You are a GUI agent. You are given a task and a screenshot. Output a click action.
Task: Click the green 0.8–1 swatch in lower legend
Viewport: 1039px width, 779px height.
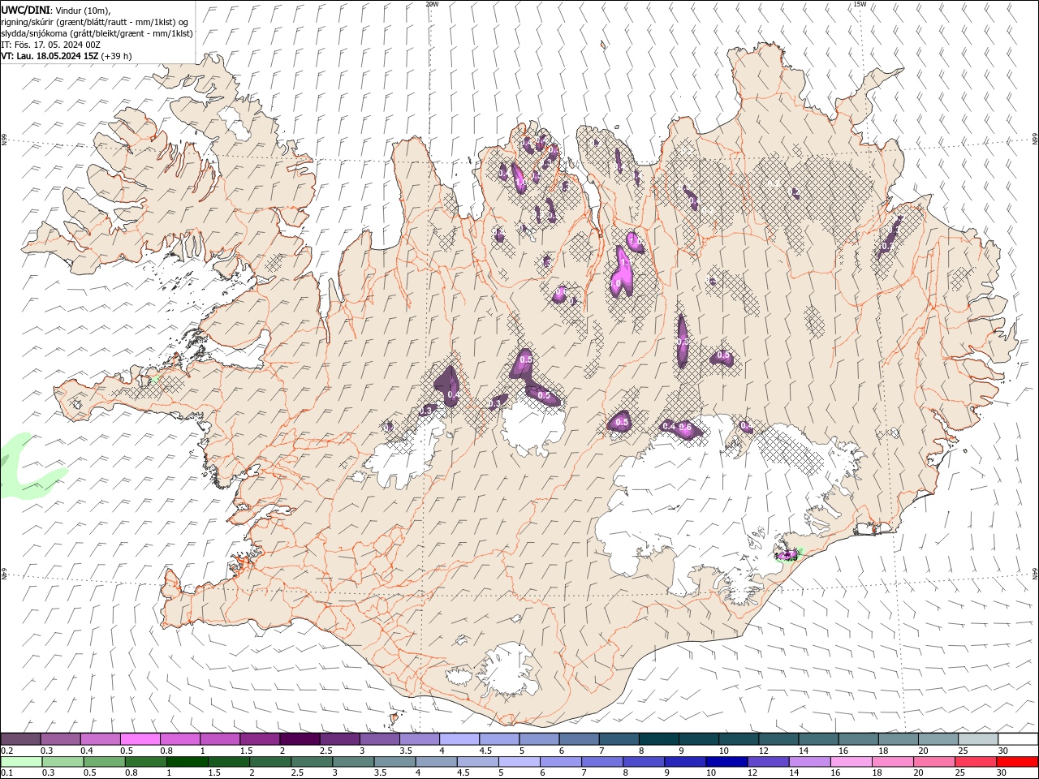[x=145, y=762]
